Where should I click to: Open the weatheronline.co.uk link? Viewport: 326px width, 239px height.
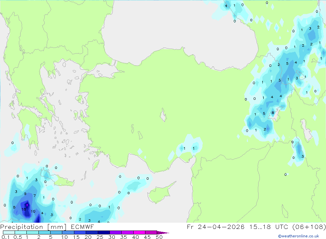299,236
